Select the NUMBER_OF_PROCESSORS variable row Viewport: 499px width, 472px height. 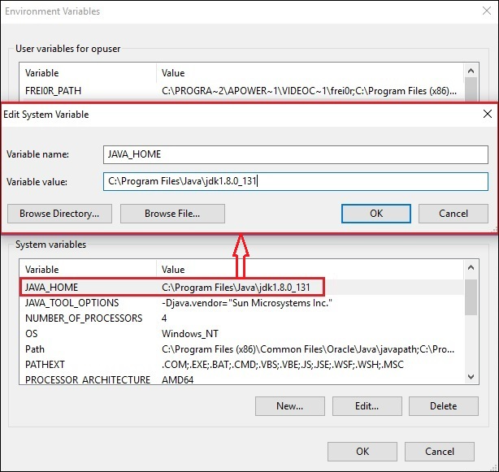[241, 318]
